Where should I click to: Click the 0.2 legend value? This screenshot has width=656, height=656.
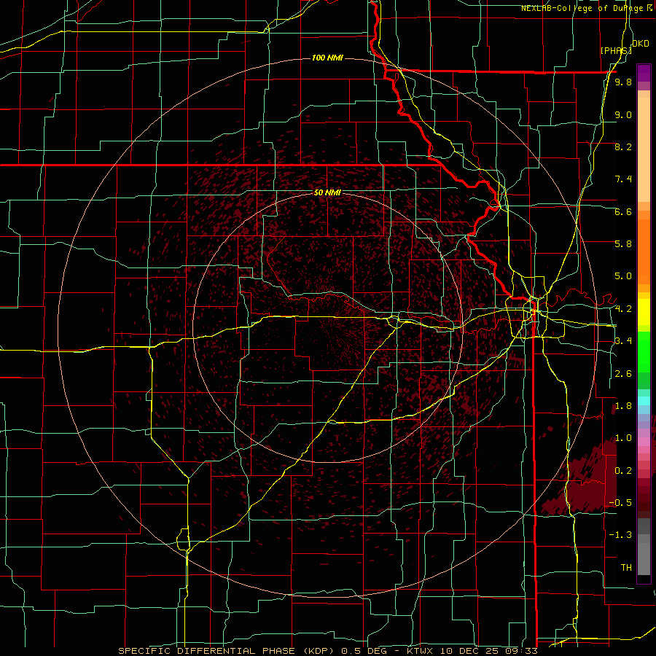[x=623, y=471]
